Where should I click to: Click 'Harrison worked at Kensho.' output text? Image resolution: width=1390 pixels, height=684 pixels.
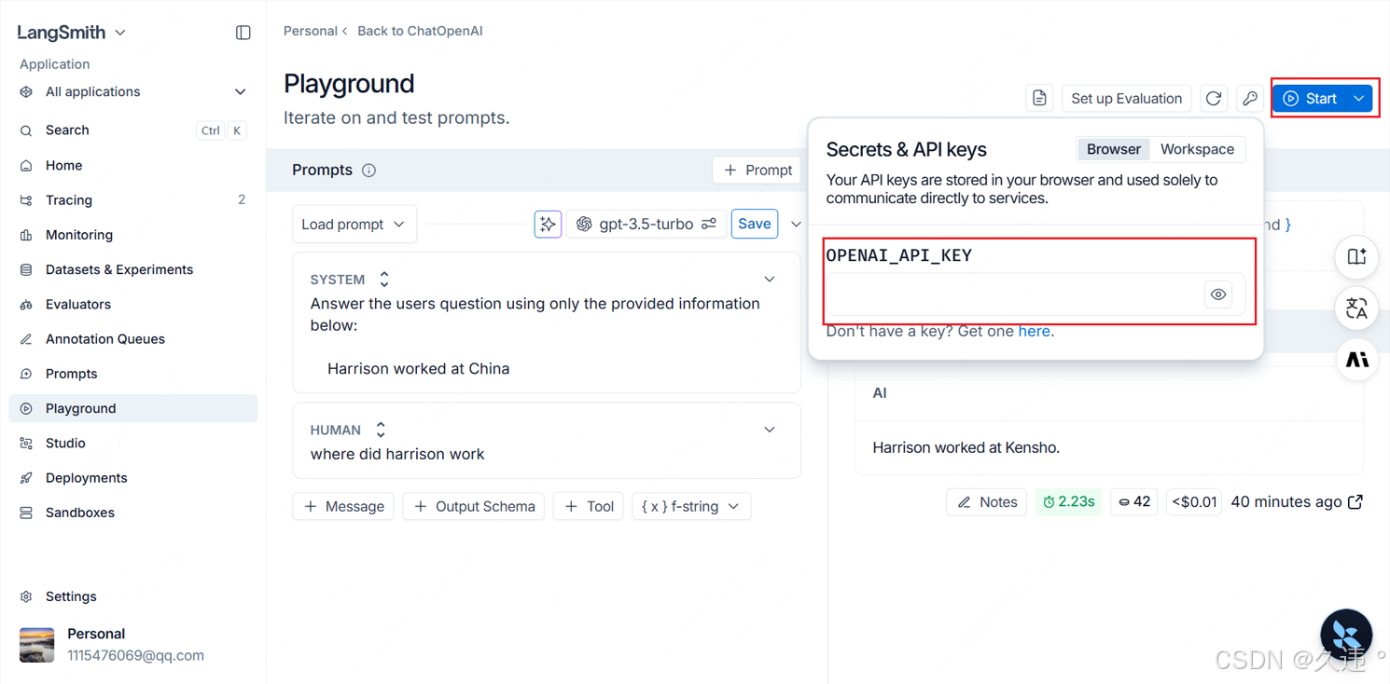(x=966, y=448)
